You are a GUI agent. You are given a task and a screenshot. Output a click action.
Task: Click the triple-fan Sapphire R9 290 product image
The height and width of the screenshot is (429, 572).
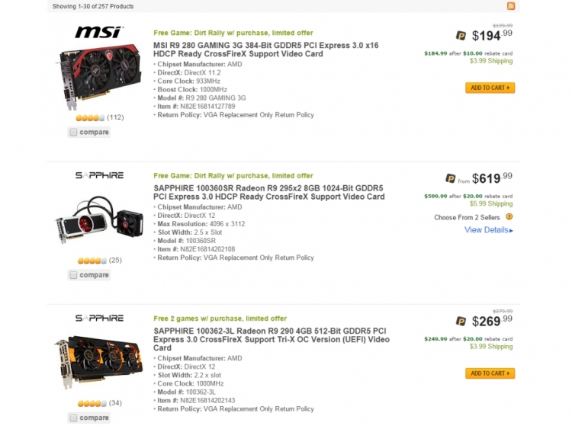click(99, 360)
